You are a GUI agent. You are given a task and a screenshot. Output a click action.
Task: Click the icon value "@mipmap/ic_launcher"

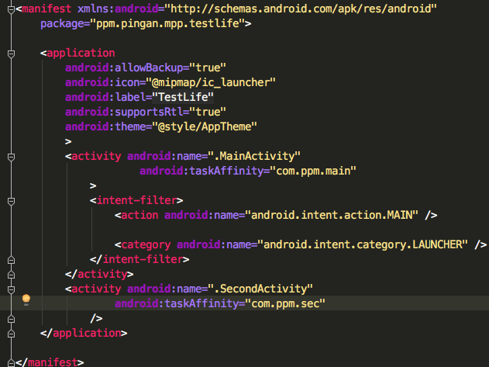pos(211,82)
